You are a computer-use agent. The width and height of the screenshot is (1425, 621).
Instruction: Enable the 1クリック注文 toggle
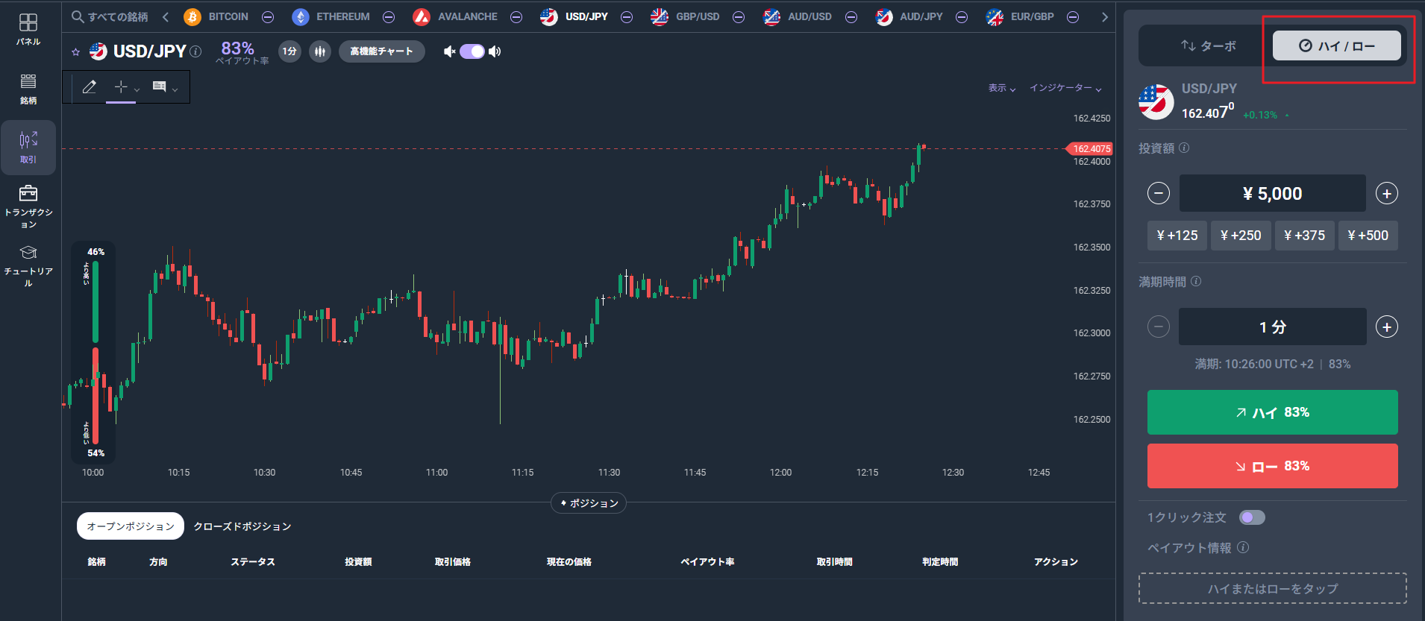(x=1252, y=517)
